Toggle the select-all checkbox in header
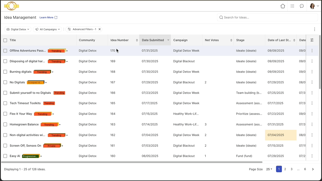The width and height of the screenshot is (322, 181). click(x=5, y=40)
